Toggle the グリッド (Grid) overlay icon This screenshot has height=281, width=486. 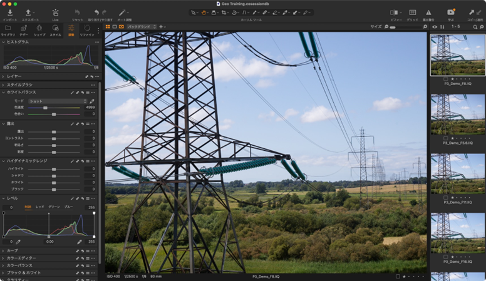point(413,13)
